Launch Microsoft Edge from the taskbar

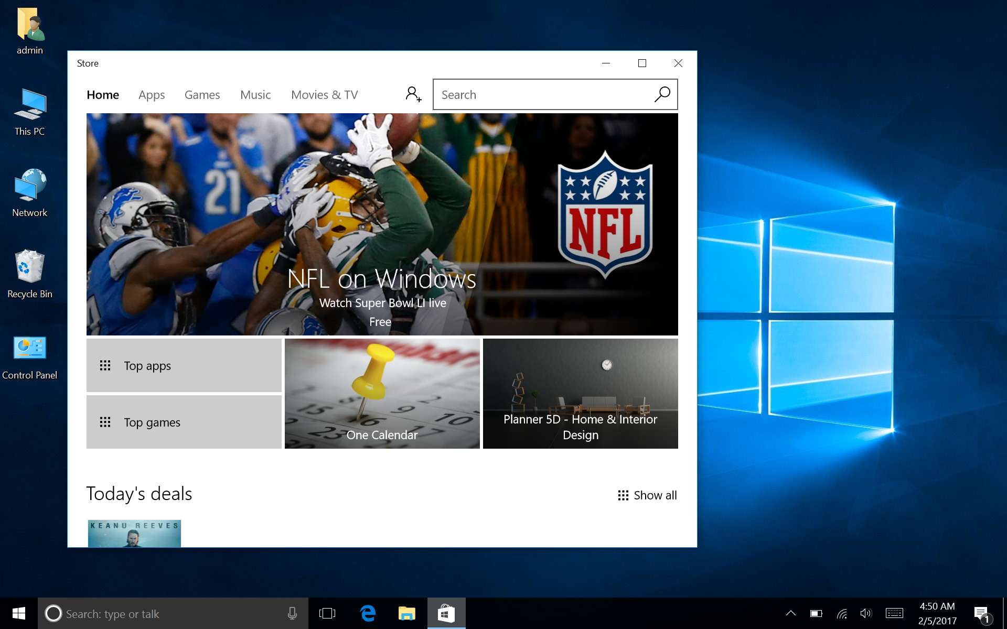pos(368,613)
